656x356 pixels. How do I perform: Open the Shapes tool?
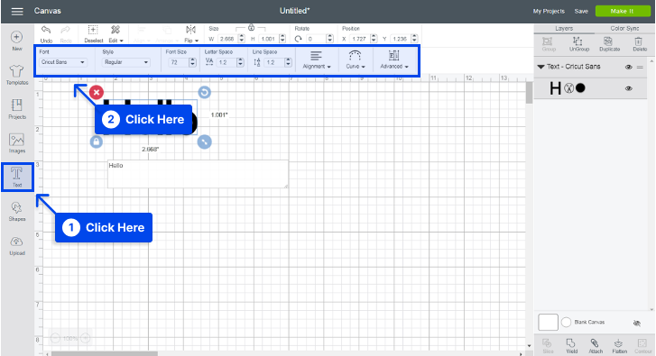pos(17,212)
